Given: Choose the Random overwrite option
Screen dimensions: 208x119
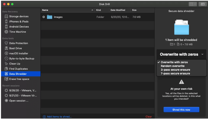Looking at the screenshot, I should pyautogui.click(x=173, y=66).
